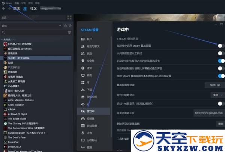Open 家庭 (Family) settings section

[x=93, y=53]
